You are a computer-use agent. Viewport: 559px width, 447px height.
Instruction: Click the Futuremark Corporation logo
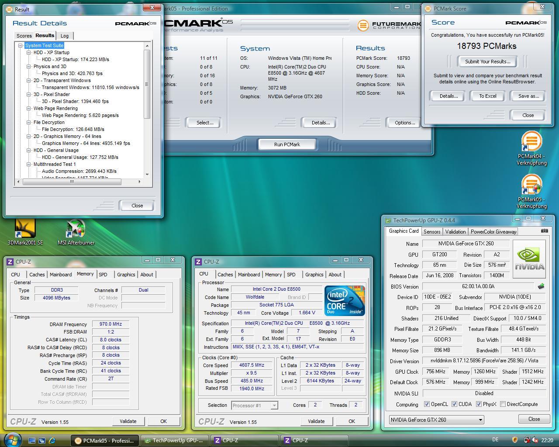[388, 25]
